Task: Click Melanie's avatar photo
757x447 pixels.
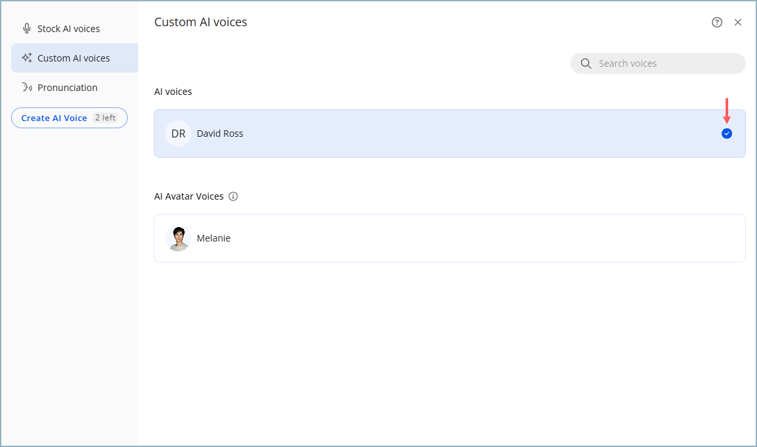Action: coord(177,238)
